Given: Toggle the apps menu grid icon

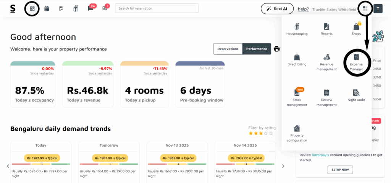Looking at the screenshot, I should (365, 8).
